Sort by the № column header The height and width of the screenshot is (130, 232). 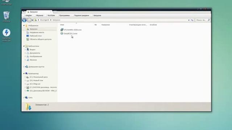coord(96,25)
